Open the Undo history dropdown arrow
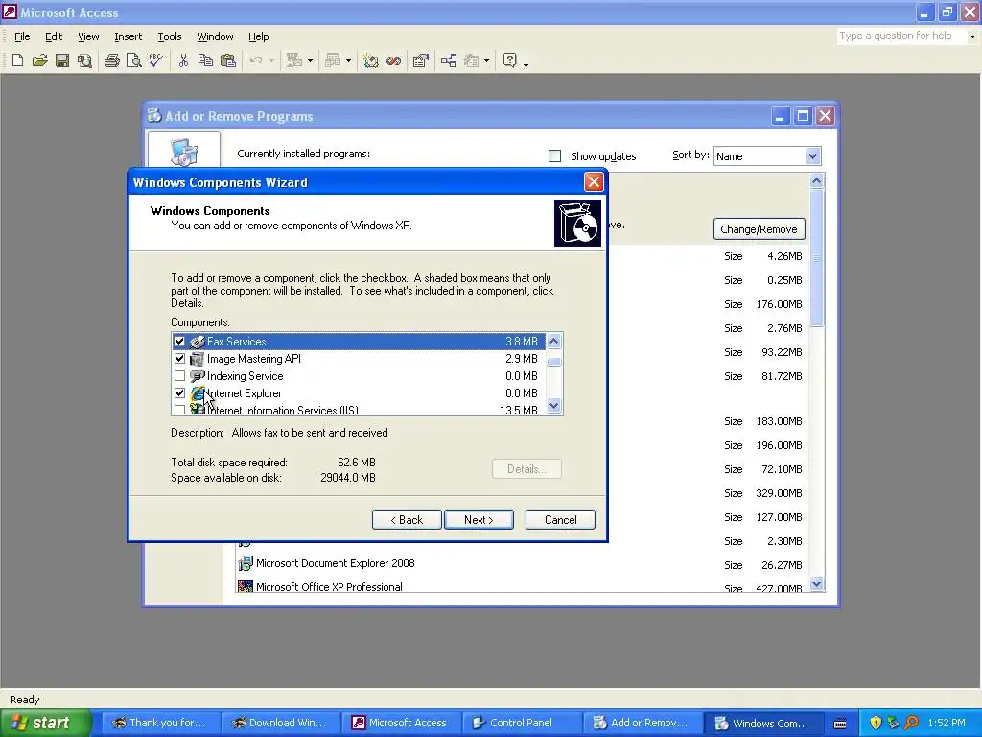This screenshot has height=737, width=982. click(271, 60)
